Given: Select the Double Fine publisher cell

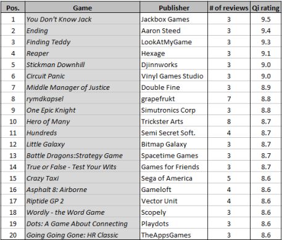Looking at the screenshot, I should point(174,87).
